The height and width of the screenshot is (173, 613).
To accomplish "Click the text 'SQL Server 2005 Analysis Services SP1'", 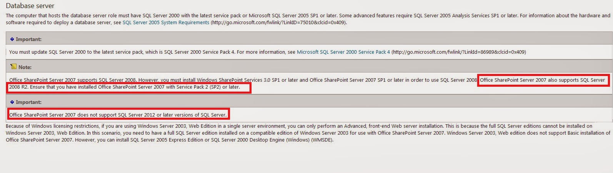I will coord(456,16).
